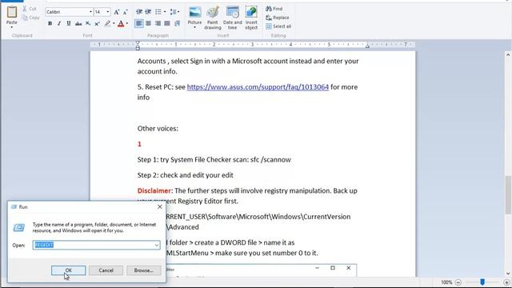
Task: Apply the red font color
Action: tap(121, 23)
